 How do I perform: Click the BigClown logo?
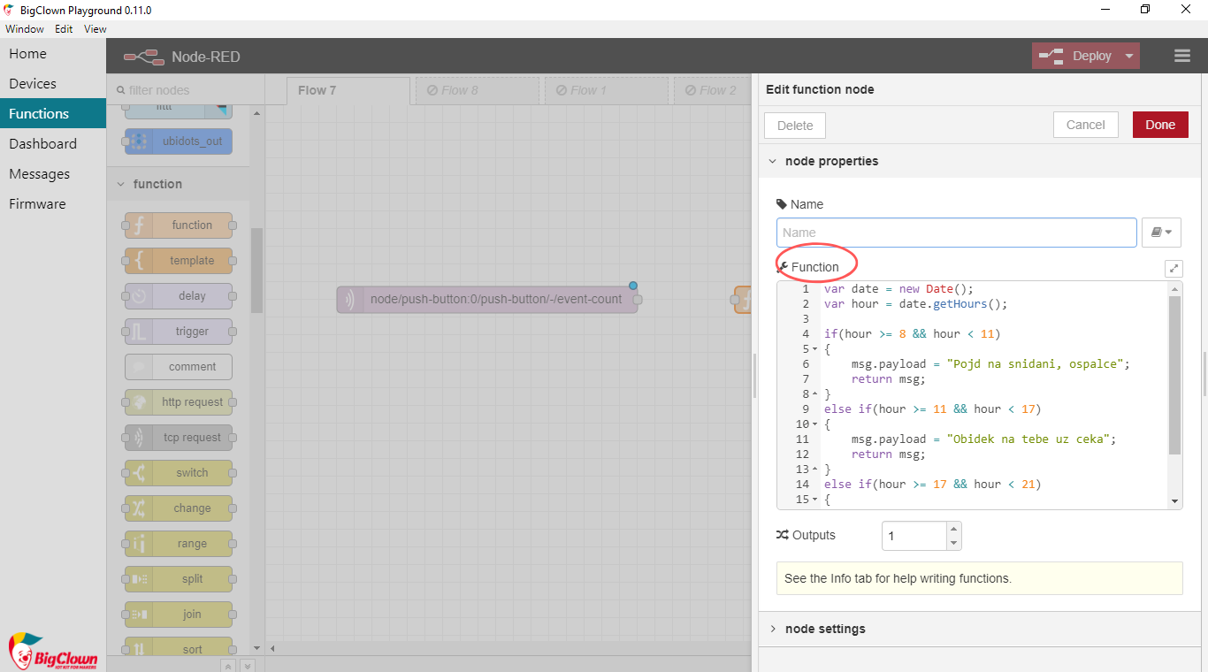click(51, 651)
